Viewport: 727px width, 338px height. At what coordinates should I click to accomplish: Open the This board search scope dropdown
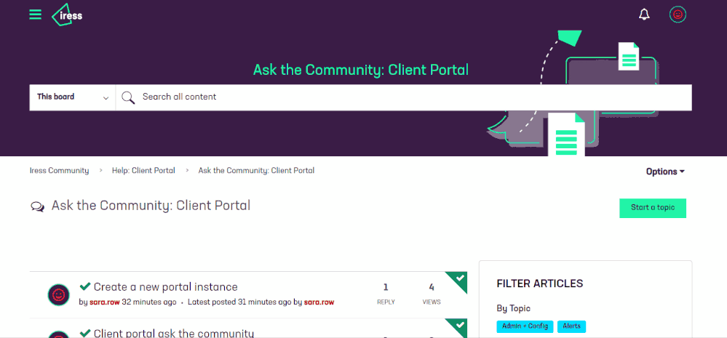click(x=72, y=97)
